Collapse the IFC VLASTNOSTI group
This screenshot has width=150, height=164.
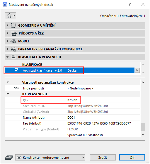click(8, 94)
